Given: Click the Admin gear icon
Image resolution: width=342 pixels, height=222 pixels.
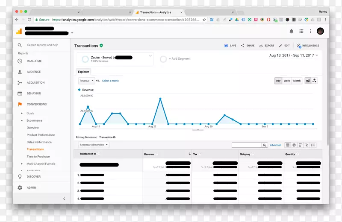Looking at the screenshot, I should coord(20,187).
